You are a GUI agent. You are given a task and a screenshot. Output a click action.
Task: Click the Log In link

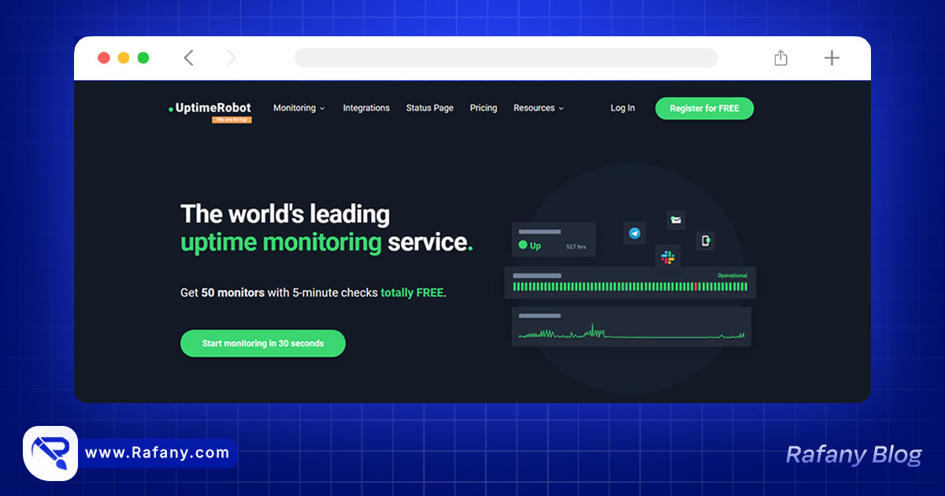622,108
